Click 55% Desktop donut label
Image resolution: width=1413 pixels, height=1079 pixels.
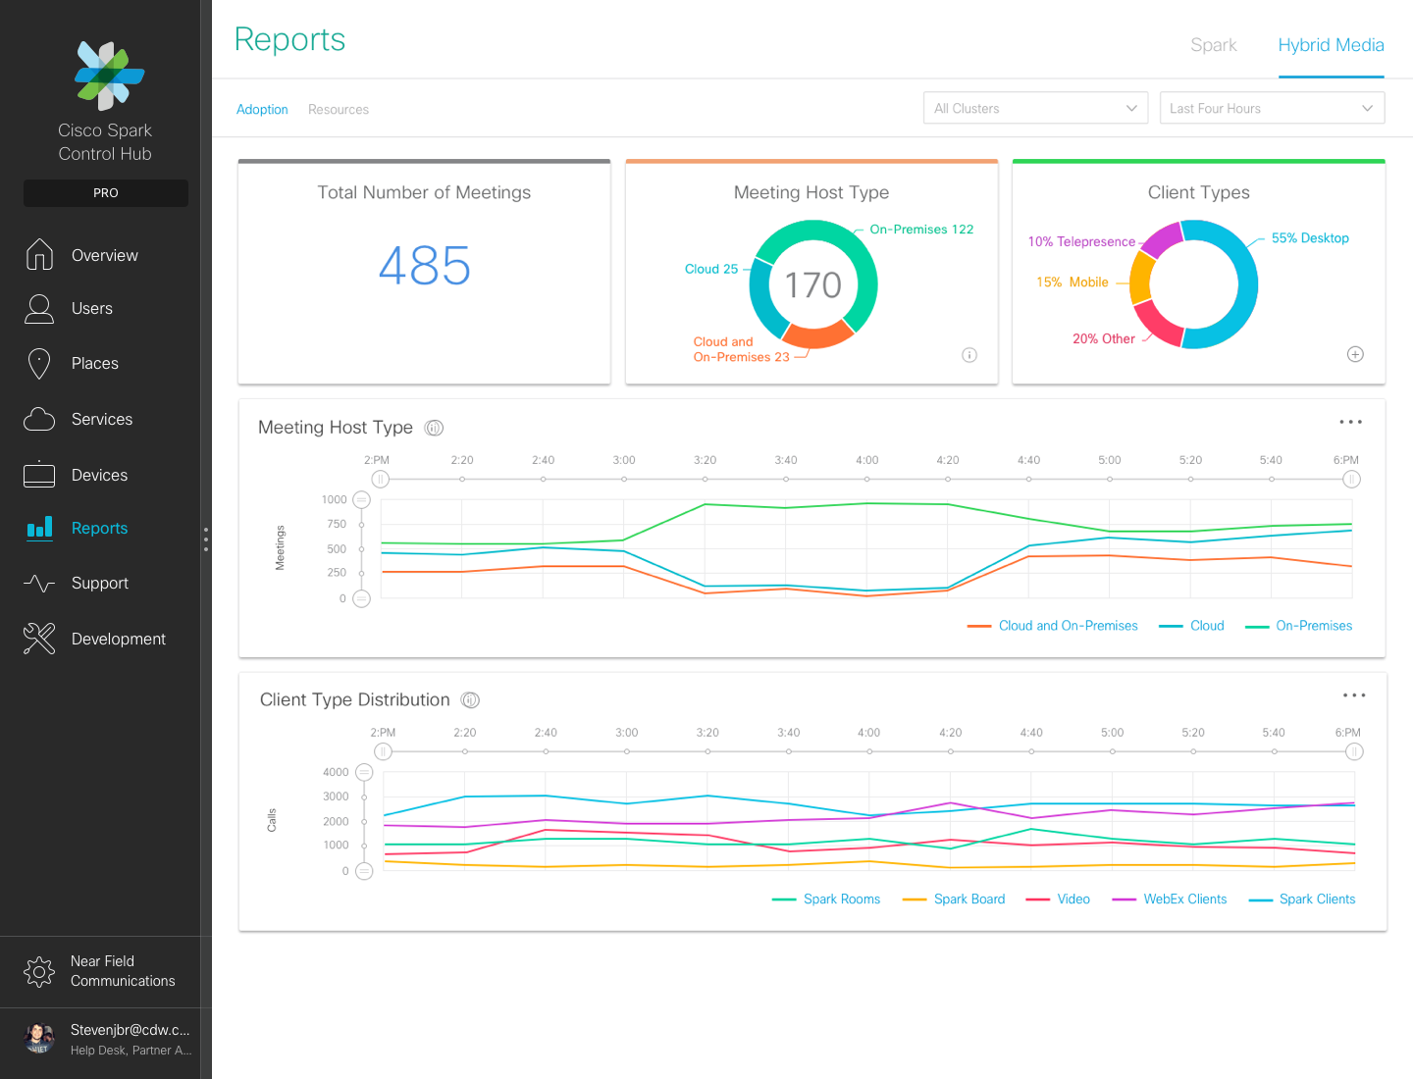pos(1310,238)
